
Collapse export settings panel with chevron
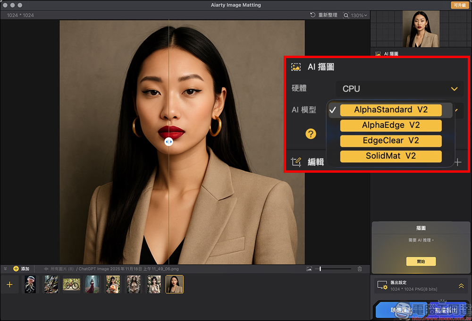461,286
